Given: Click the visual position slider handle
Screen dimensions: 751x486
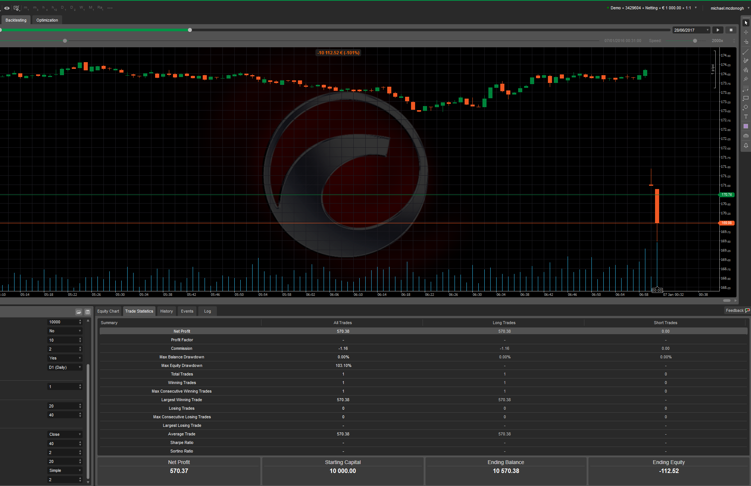Looking at the screenshot, I should [x=65, y=41].
